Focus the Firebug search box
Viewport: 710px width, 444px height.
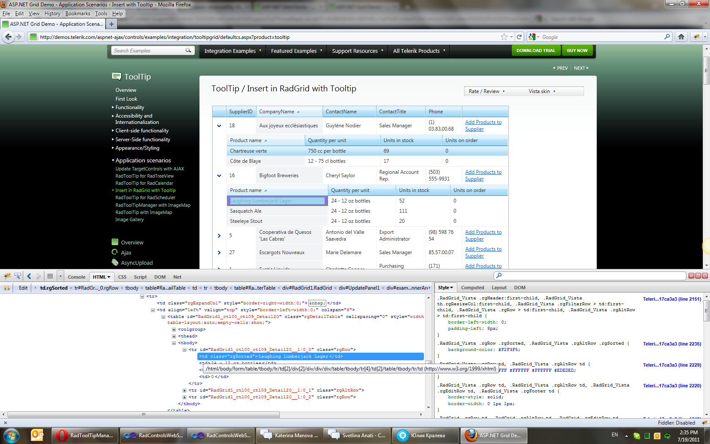coord(590,276)
